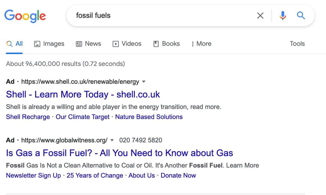Switch to the News tab
Screen dimensions: 326x195
(x=88, y=44)
